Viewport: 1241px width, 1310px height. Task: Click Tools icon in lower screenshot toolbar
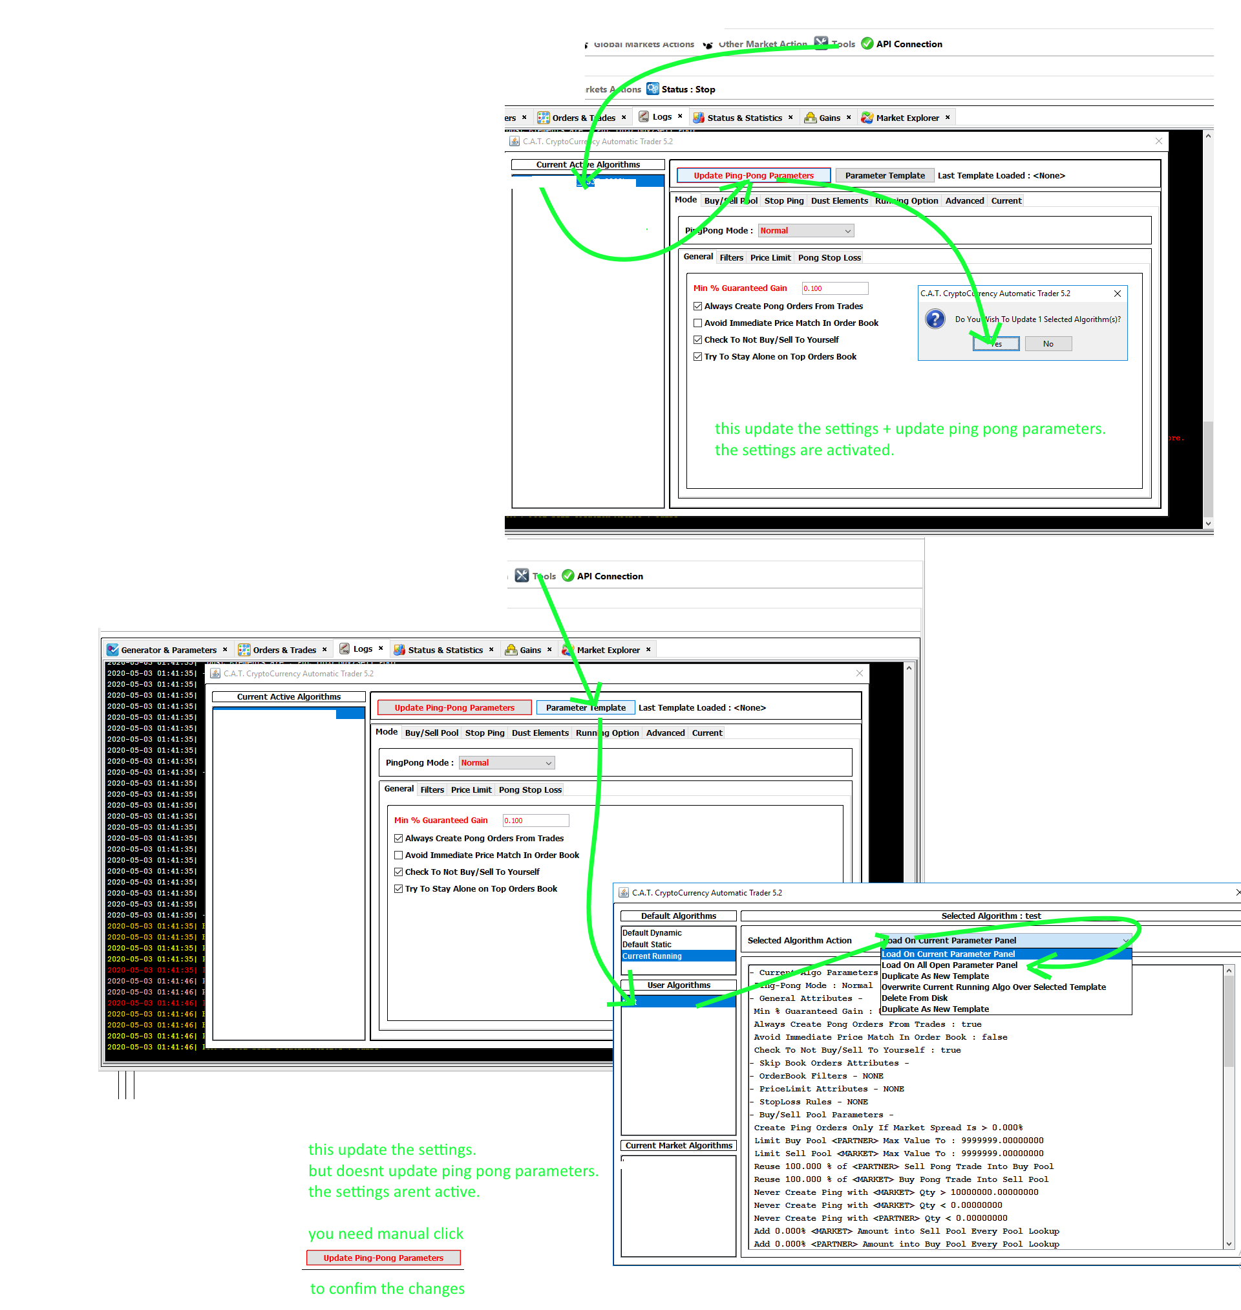522,575
